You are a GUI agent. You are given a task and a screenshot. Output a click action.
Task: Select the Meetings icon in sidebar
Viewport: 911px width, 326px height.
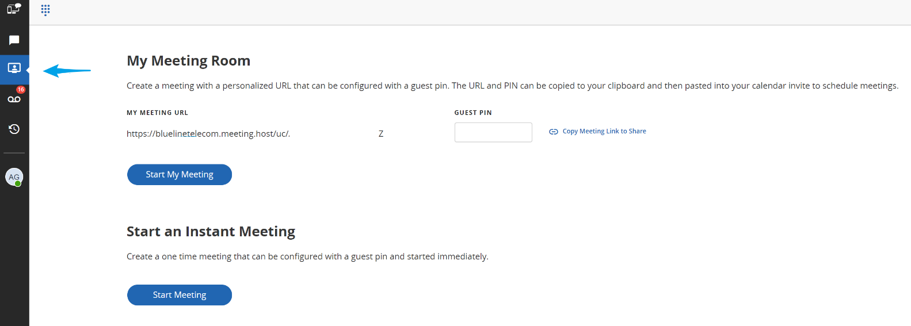tap(14, 68)
